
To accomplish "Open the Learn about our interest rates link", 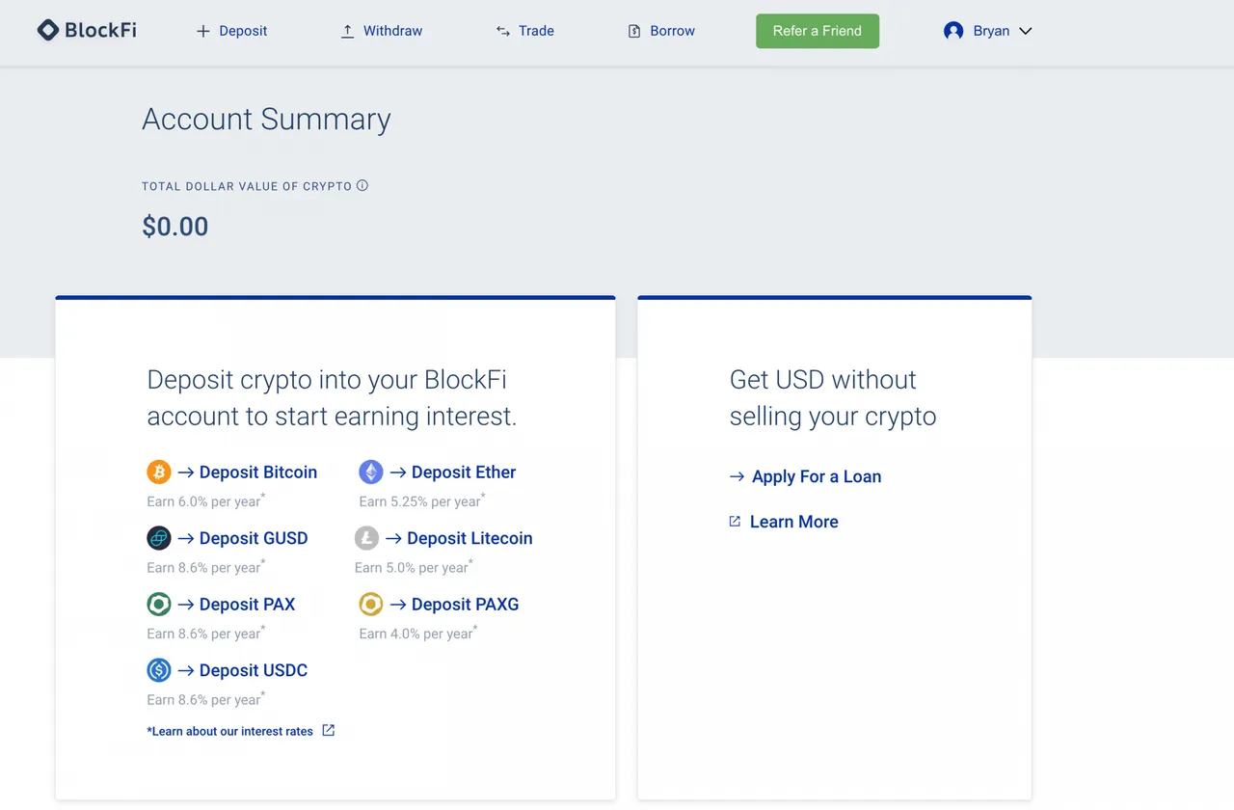I will click(230, 731).
